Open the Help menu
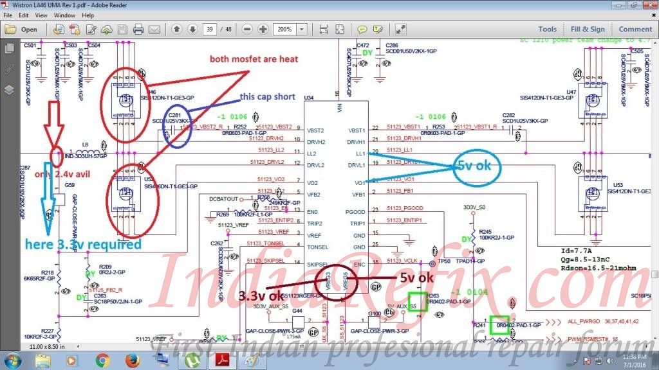 pyautogui.click(x=88, y=15)
